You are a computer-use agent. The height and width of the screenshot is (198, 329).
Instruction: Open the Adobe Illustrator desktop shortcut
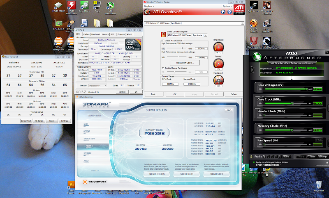click(72, 187)
